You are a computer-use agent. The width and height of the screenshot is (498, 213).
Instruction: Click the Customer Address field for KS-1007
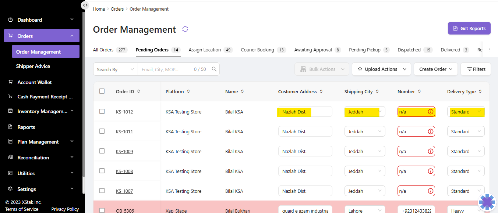pyautogui.click(x=305, y=191)
